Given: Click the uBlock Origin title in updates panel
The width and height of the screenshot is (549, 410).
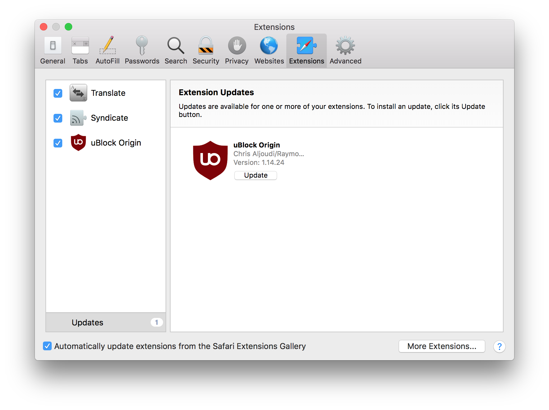Looking at the screenshot, I should tap(256, 145).
